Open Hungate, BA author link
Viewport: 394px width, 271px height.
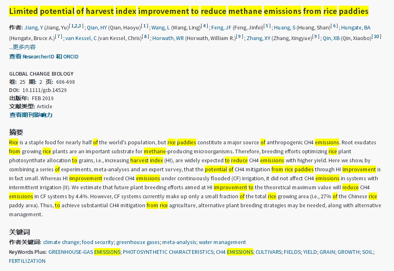pos(356,28)
